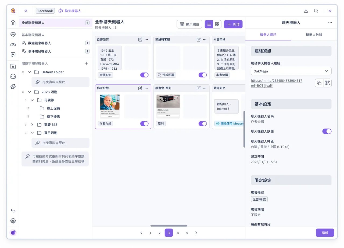Click the download icon in top bar
This screenshot has height=248, width=344.
306,11
